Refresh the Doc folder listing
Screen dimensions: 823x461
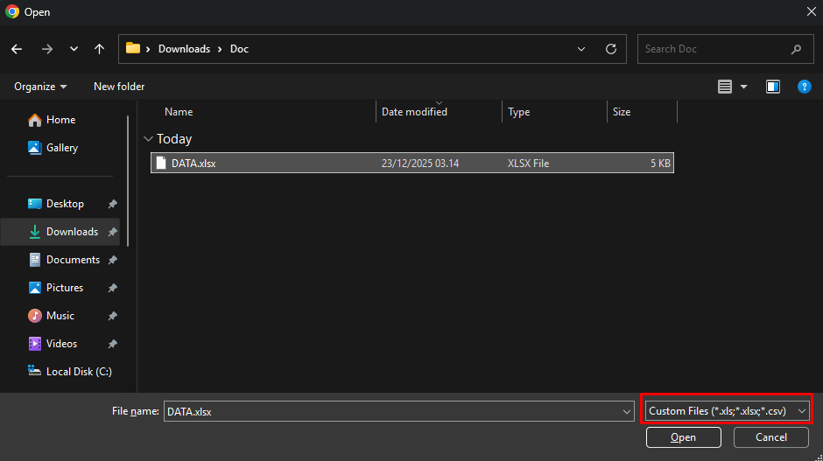[611, 49]
